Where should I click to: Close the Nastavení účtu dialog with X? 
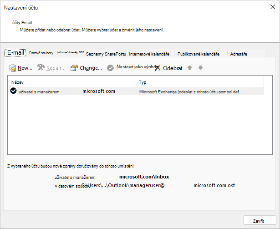(x=273, y=7)
